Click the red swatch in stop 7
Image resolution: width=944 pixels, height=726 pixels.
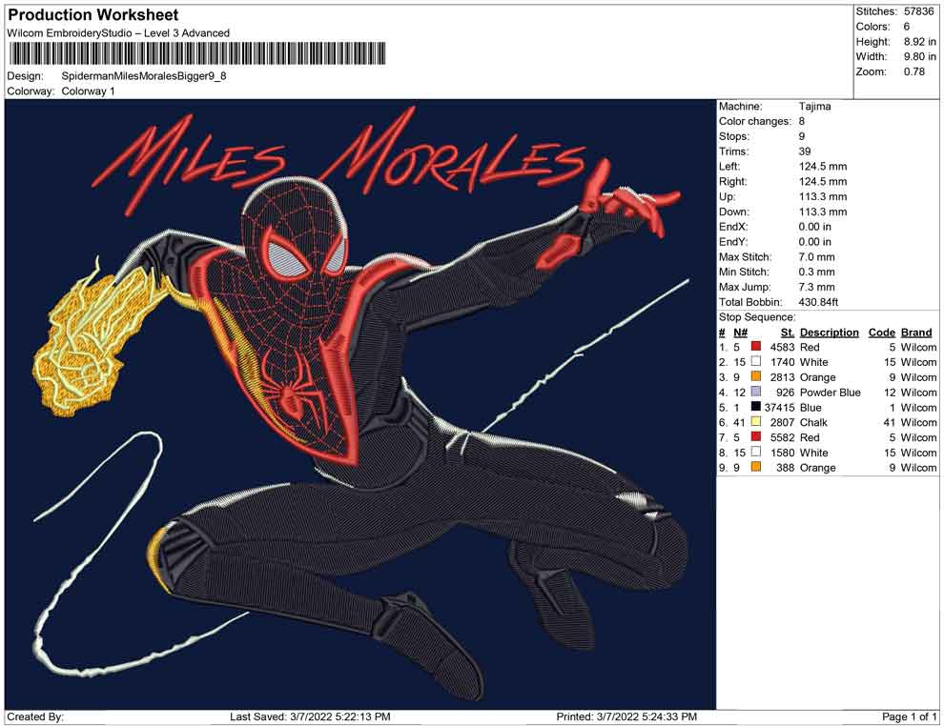pyautogui.click(x=756, y=436)
